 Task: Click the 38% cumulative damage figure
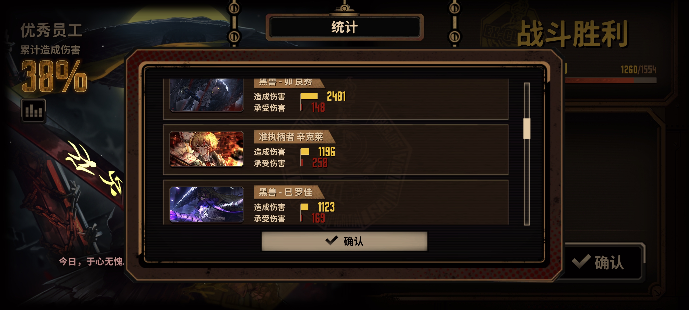pos(54,76)
